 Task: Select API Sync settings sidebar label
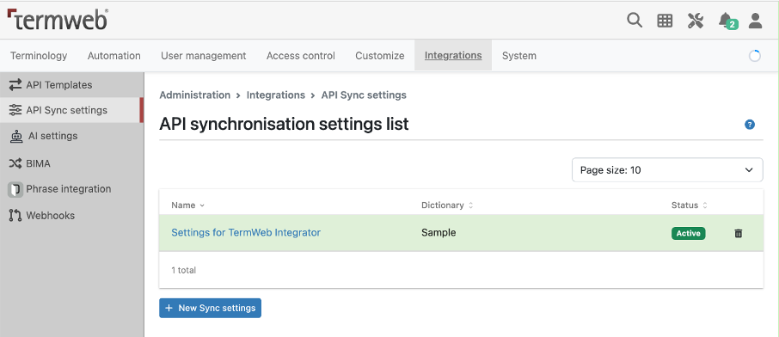click(x=66, y=110)
